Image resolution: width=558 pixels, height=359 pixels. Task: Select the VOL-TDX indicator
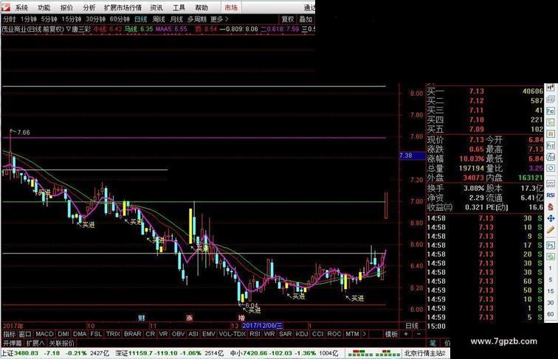[232, 334]
